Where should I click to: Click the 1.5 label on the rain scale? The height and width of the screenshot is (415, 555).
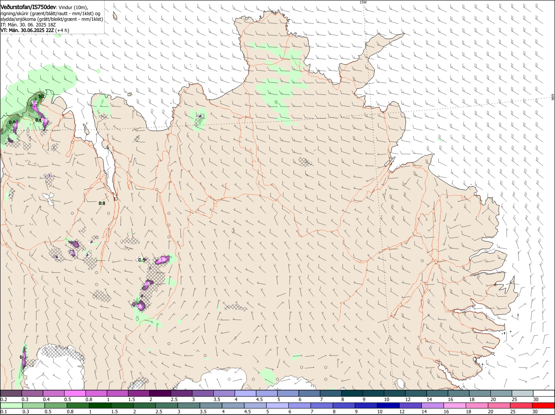tap(114, 412)
